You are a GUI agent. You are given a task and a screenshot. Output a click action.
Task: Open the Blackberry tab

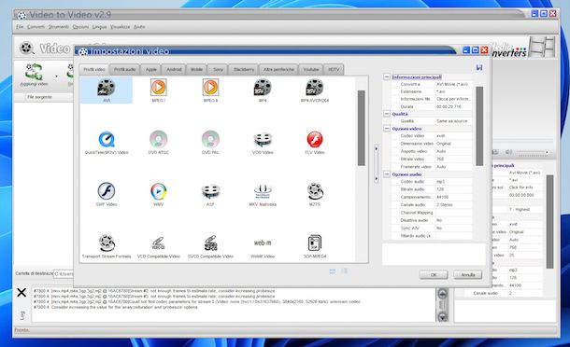[x=244, y=69]
